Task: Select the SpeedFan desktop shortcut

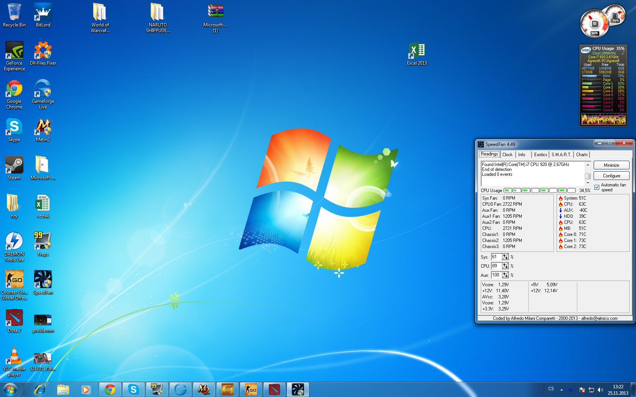Action: coord(43,282)
